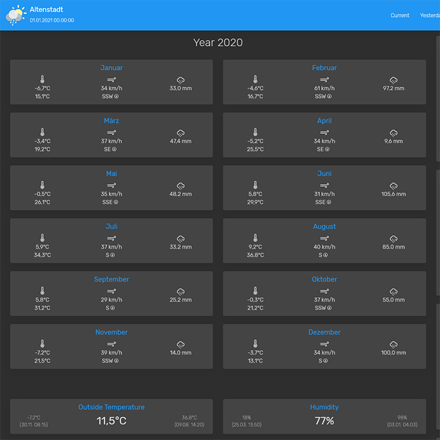Click the wind icon in Dezember card
440x440 pixels.
[x=324, y=344]
